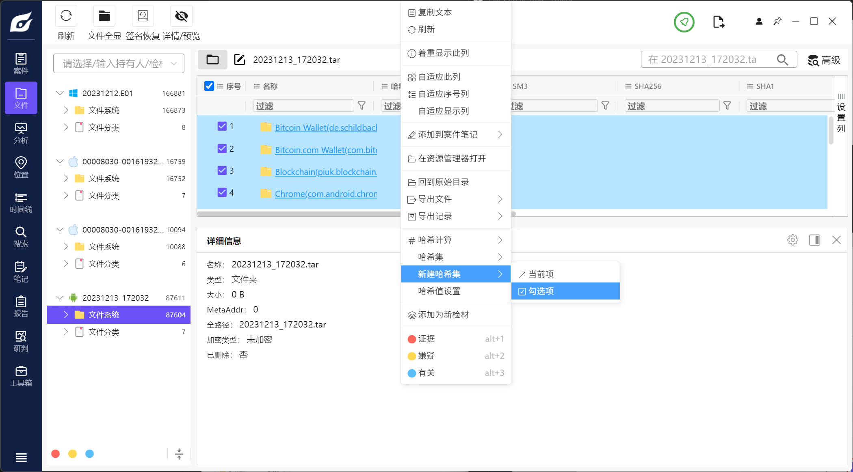The width and height of the screenshot is (853, 472).
Task: Open the 分析 analysis sidebar icon
Action: (21, 133)
